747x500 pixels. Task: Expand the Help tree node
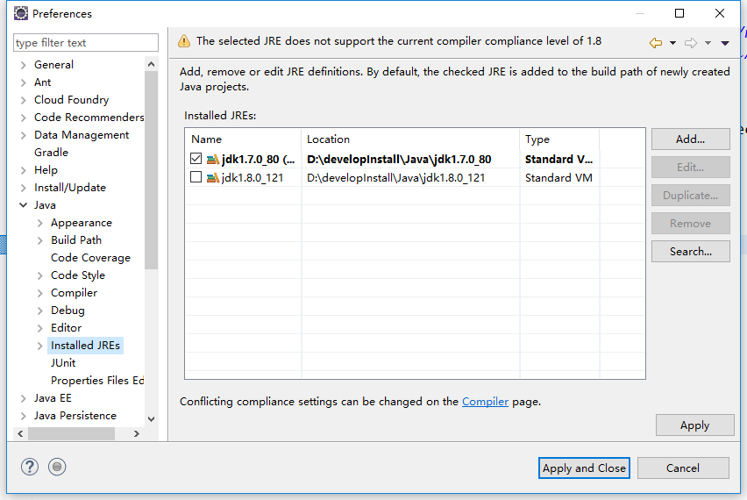coord(24,170)
